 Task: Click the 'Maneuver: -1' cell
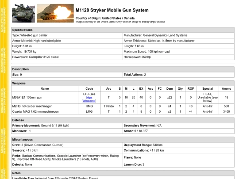pyautogui.click(x=67, y=131)
